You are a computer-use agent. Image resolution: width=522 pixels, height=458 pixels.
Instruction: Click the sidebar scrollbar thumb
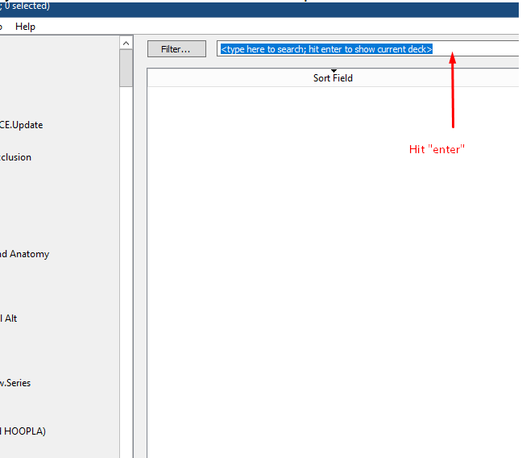pyautogui.click(x=126, y=68)
